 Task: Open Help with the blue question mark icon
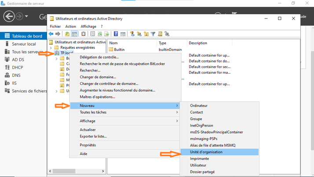coord(116,34)
